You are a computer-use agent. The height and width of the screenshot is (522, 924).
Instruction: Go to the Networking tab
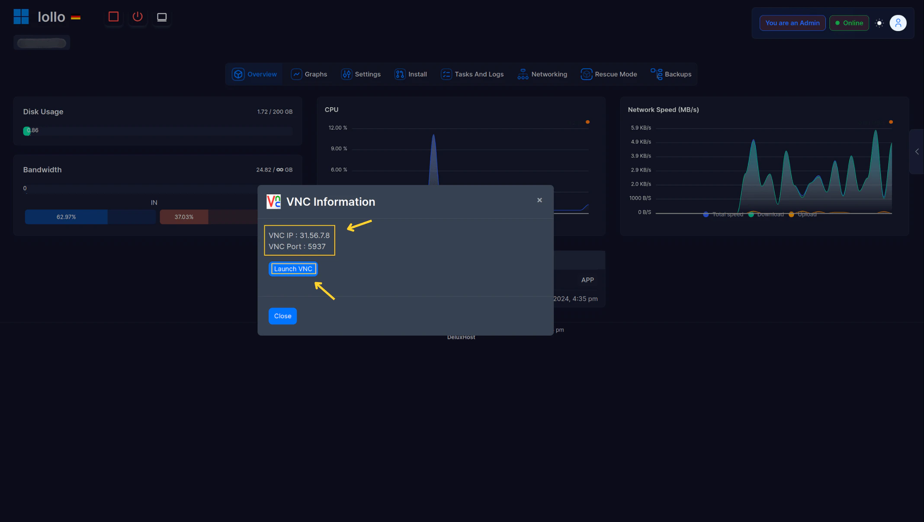(542, 74)
